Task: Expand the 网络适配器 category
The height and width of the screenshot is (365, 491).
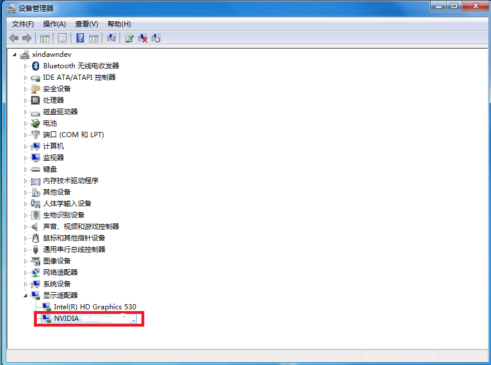Action: [x=25, y=273]
